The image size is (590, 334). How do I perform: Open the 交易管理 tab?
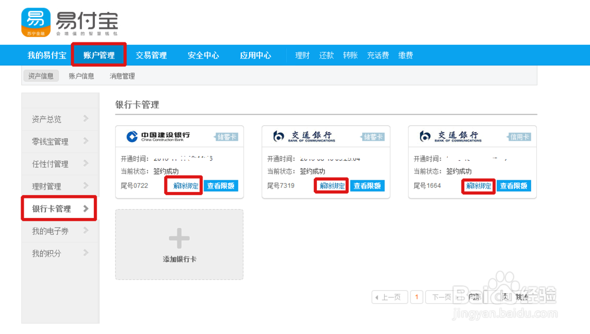(x=151, y=55)
